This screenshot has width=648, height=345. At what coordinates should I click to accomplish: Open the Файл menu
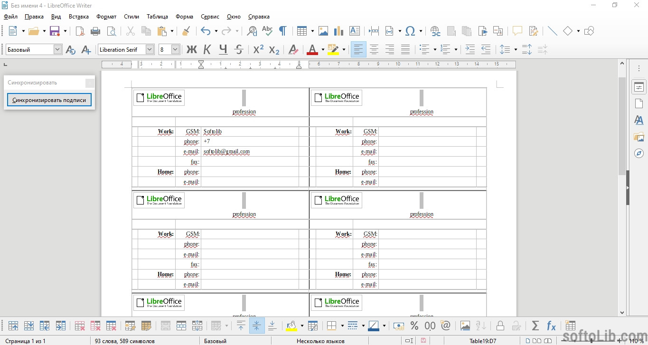pos(10,17)
